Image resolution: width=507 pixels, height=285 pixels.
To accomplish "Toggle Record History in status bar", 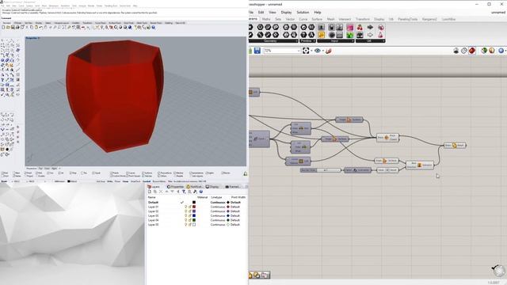I will tap(160, 181).
